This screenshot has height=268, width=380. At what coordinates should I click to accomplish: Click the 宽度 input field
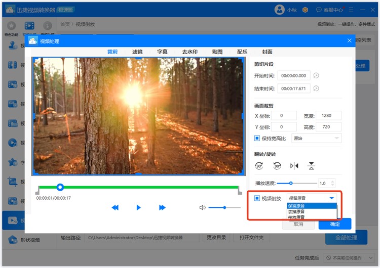[x=328, y=116]
